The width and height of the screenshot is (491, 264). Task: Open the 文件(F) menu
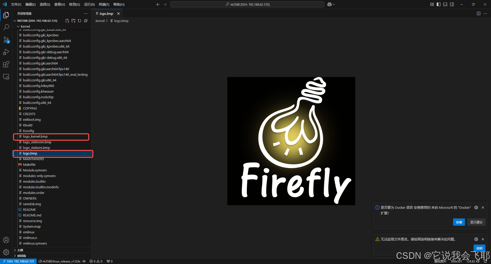(16, 4)
